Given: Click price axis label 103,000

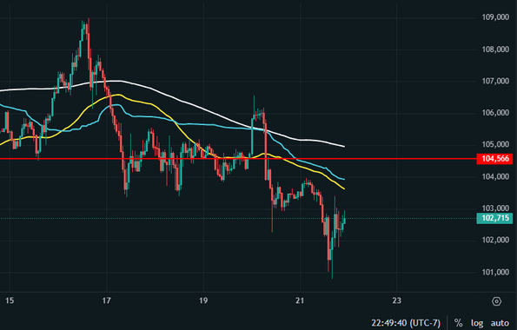Looking at the screenshot, I should (x=495, y=208).
